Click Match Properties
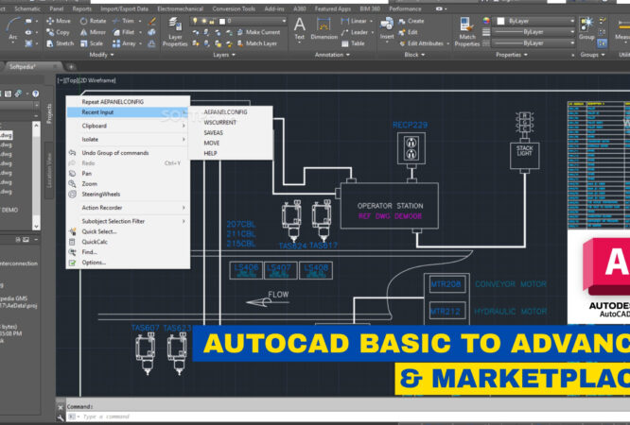The image size is (630, 425). [467, 32]
